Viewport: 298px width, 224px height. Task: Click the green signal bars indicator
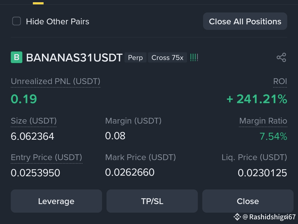point(194,58)
